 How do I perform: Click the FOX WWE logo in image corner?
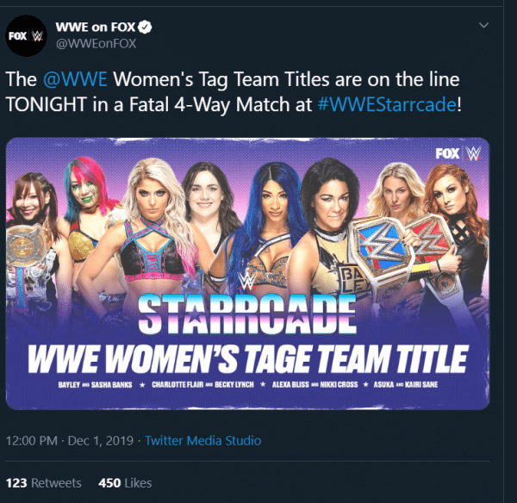pos(458,153)
